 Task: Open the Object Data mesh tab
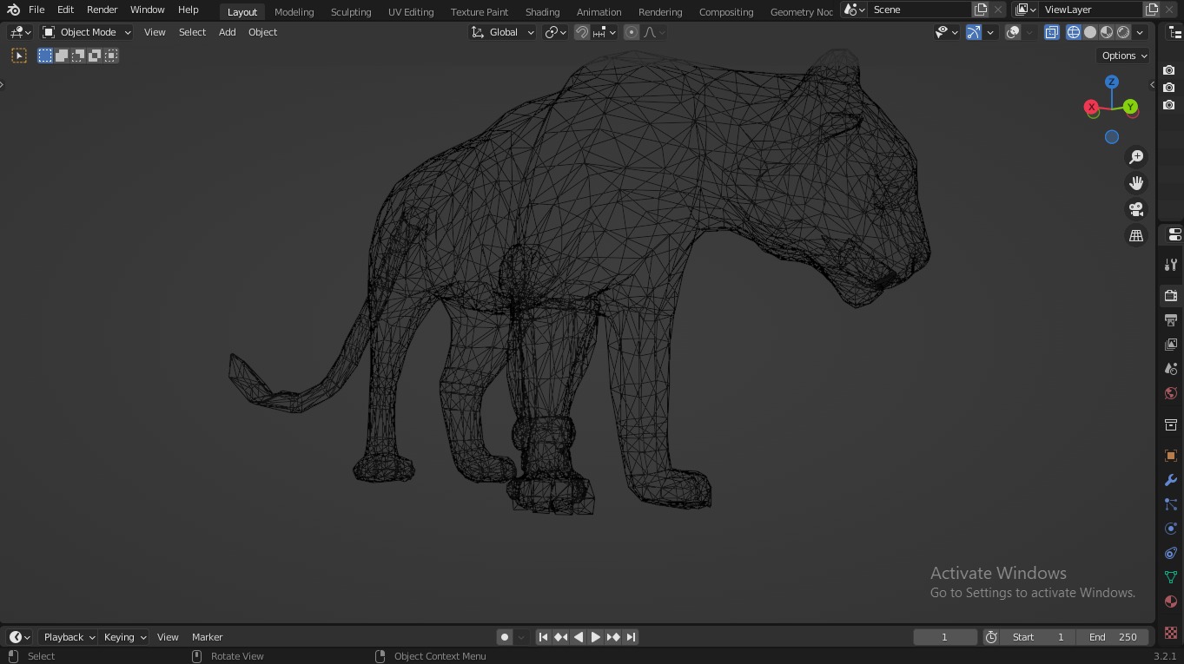coord(1171,577)
